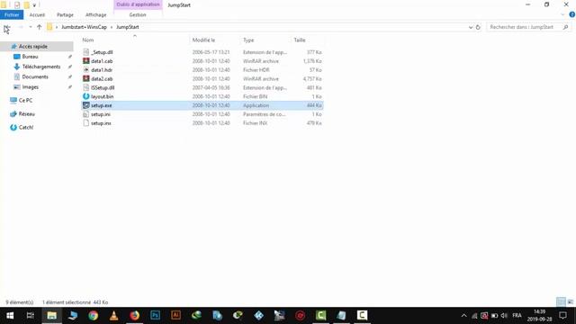Click the setup.exe file icon
576x324 pixels.
pos(86,105)
